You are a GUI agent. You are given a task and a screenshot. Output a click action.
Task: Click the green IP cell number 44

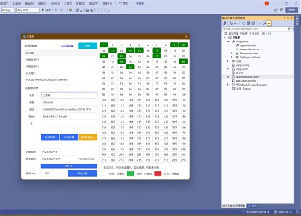tap(130, 67)
